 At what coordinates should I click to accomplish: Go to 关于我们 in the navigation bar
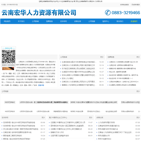[x=21, y=22]
